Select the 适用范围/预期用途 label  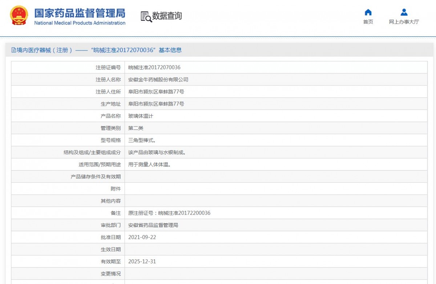click(100, 164)
